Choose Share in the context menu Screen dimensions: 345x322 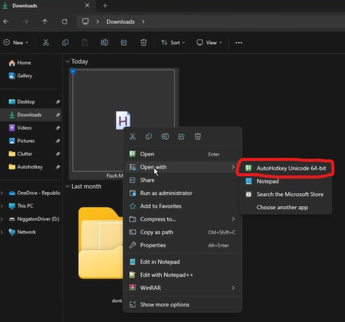click(182, 180)
